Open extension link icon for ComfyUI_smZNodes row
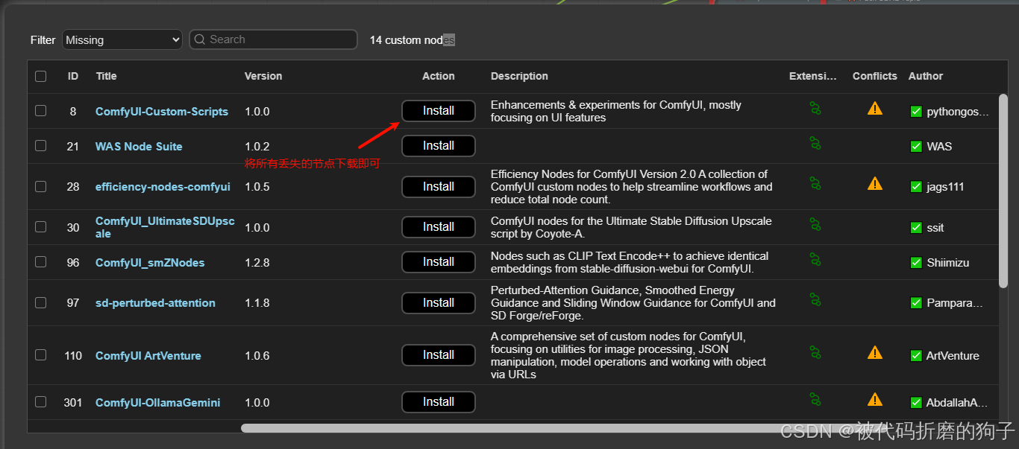Image resolution: width=1019 pixels, height=449 pixels. (x=815, y=259)
